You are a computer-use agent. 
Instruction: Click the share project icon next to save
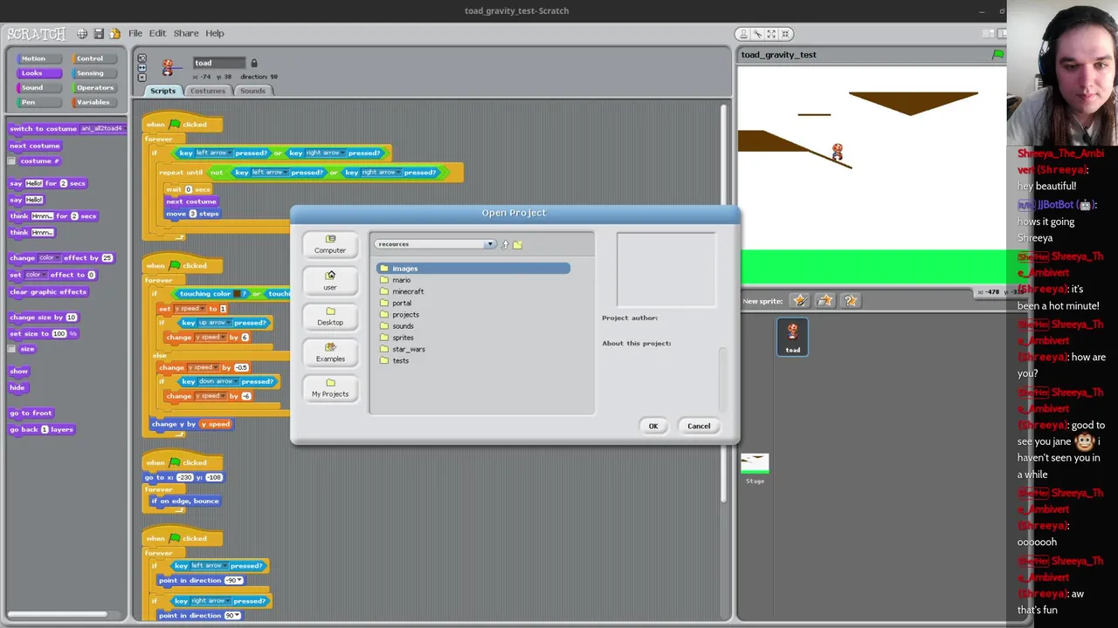[114, 33]
